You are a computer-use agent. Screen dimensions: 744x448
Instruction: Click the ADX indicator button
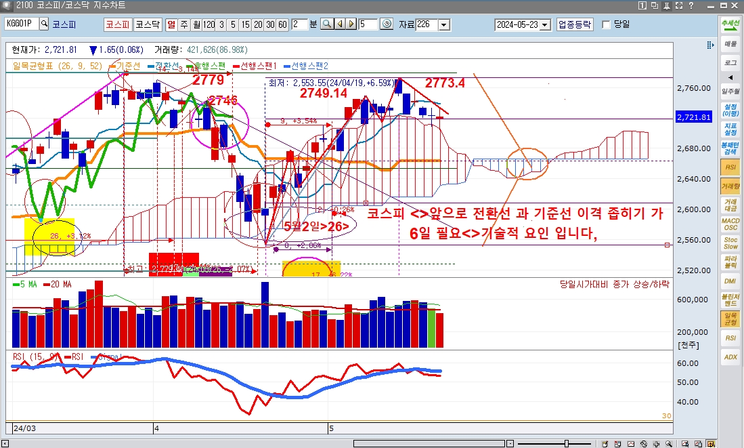730,357
